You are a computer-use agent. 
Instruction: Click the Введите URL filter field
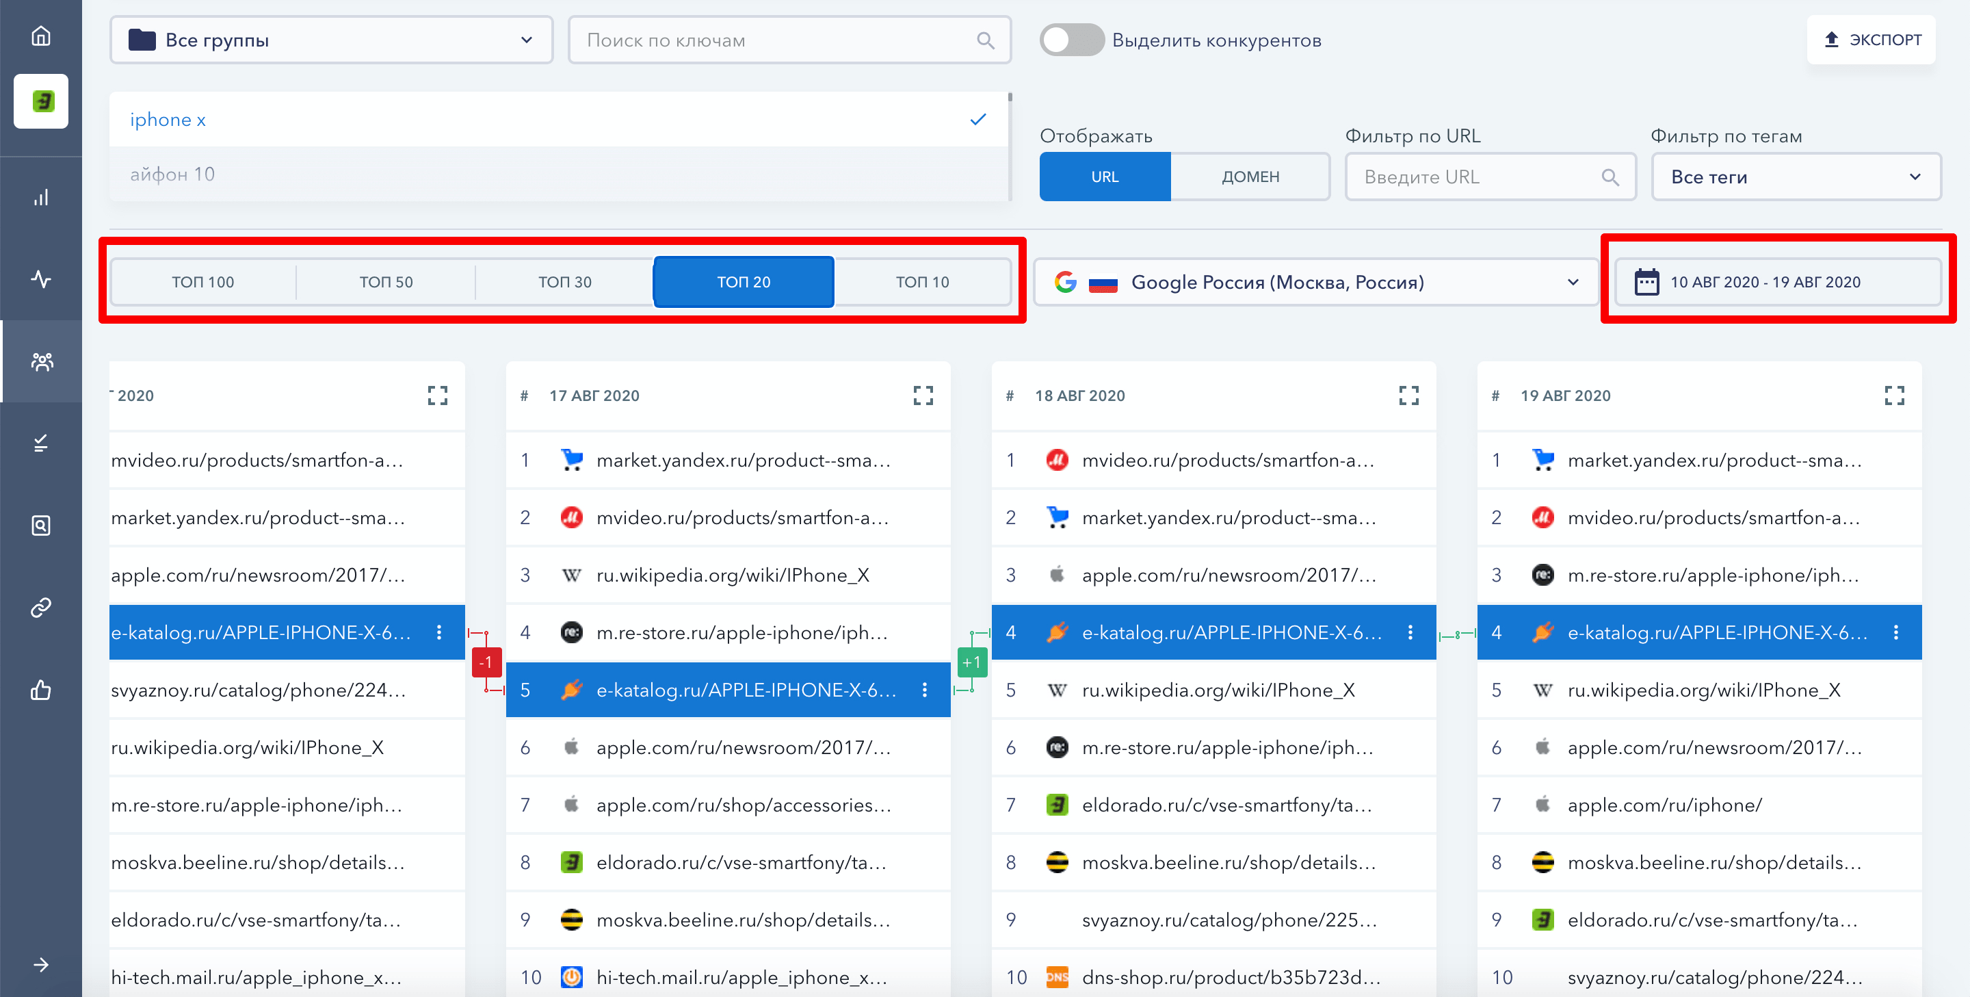pos(1490,177)
